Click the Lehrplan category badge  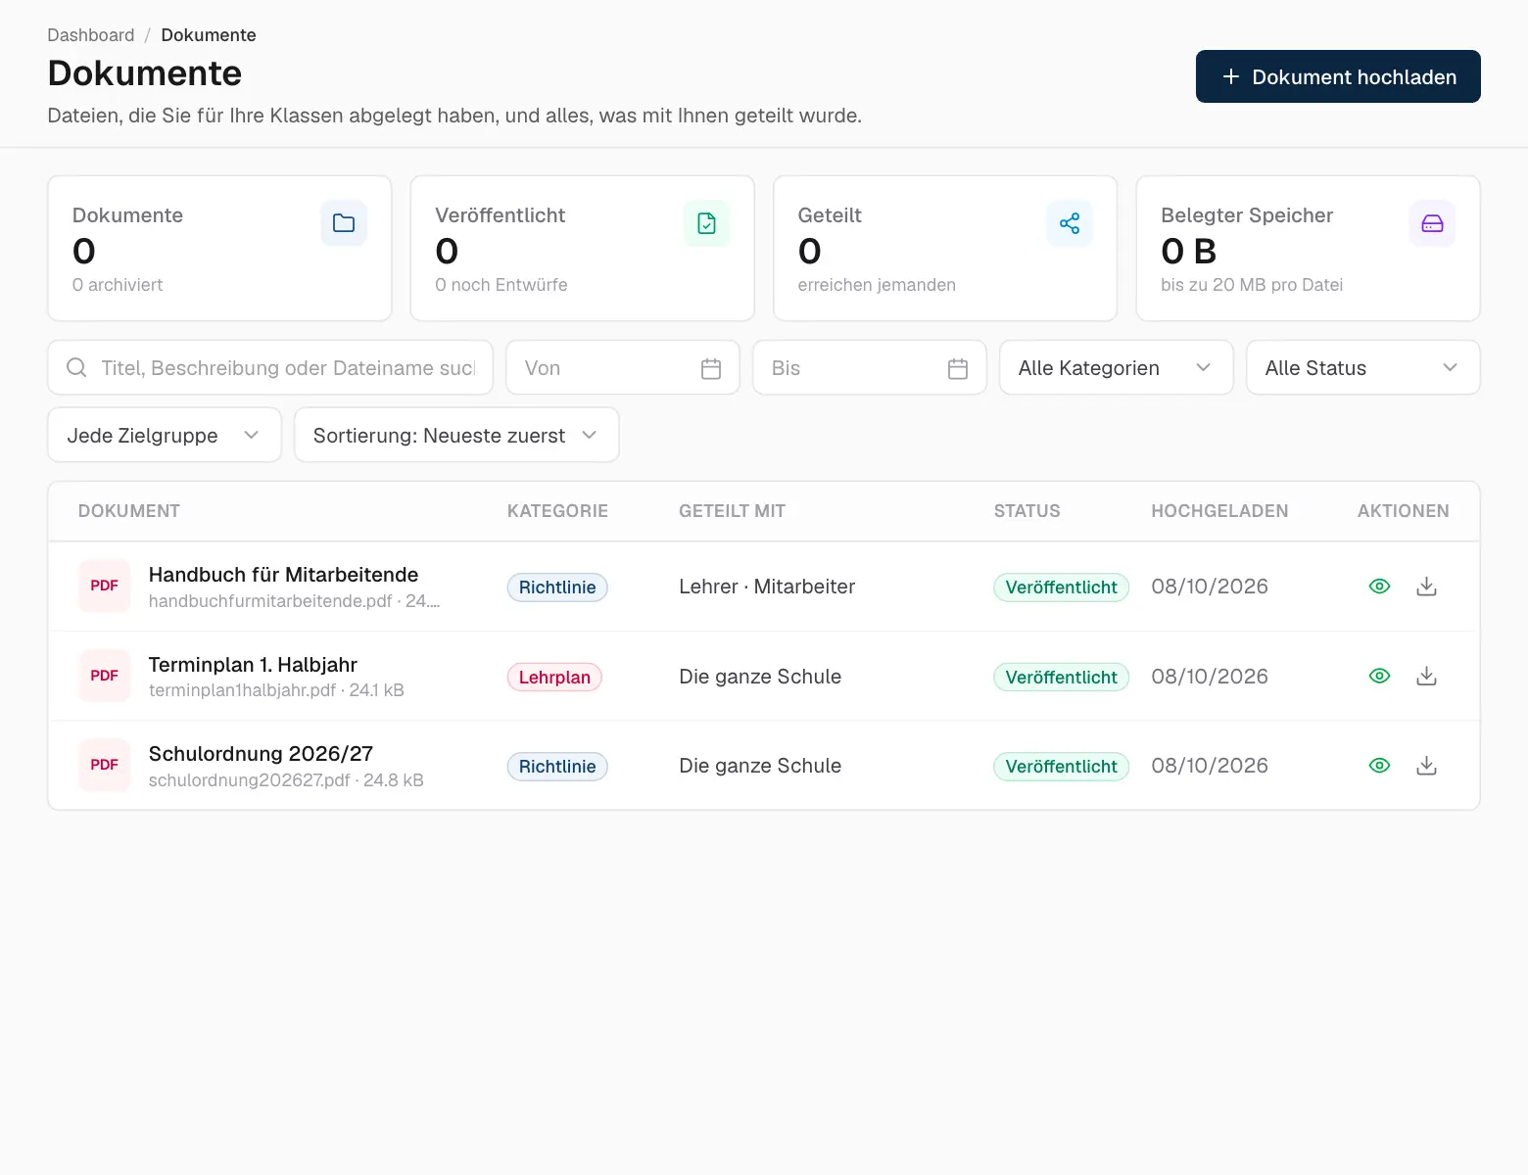coord(554,678)
